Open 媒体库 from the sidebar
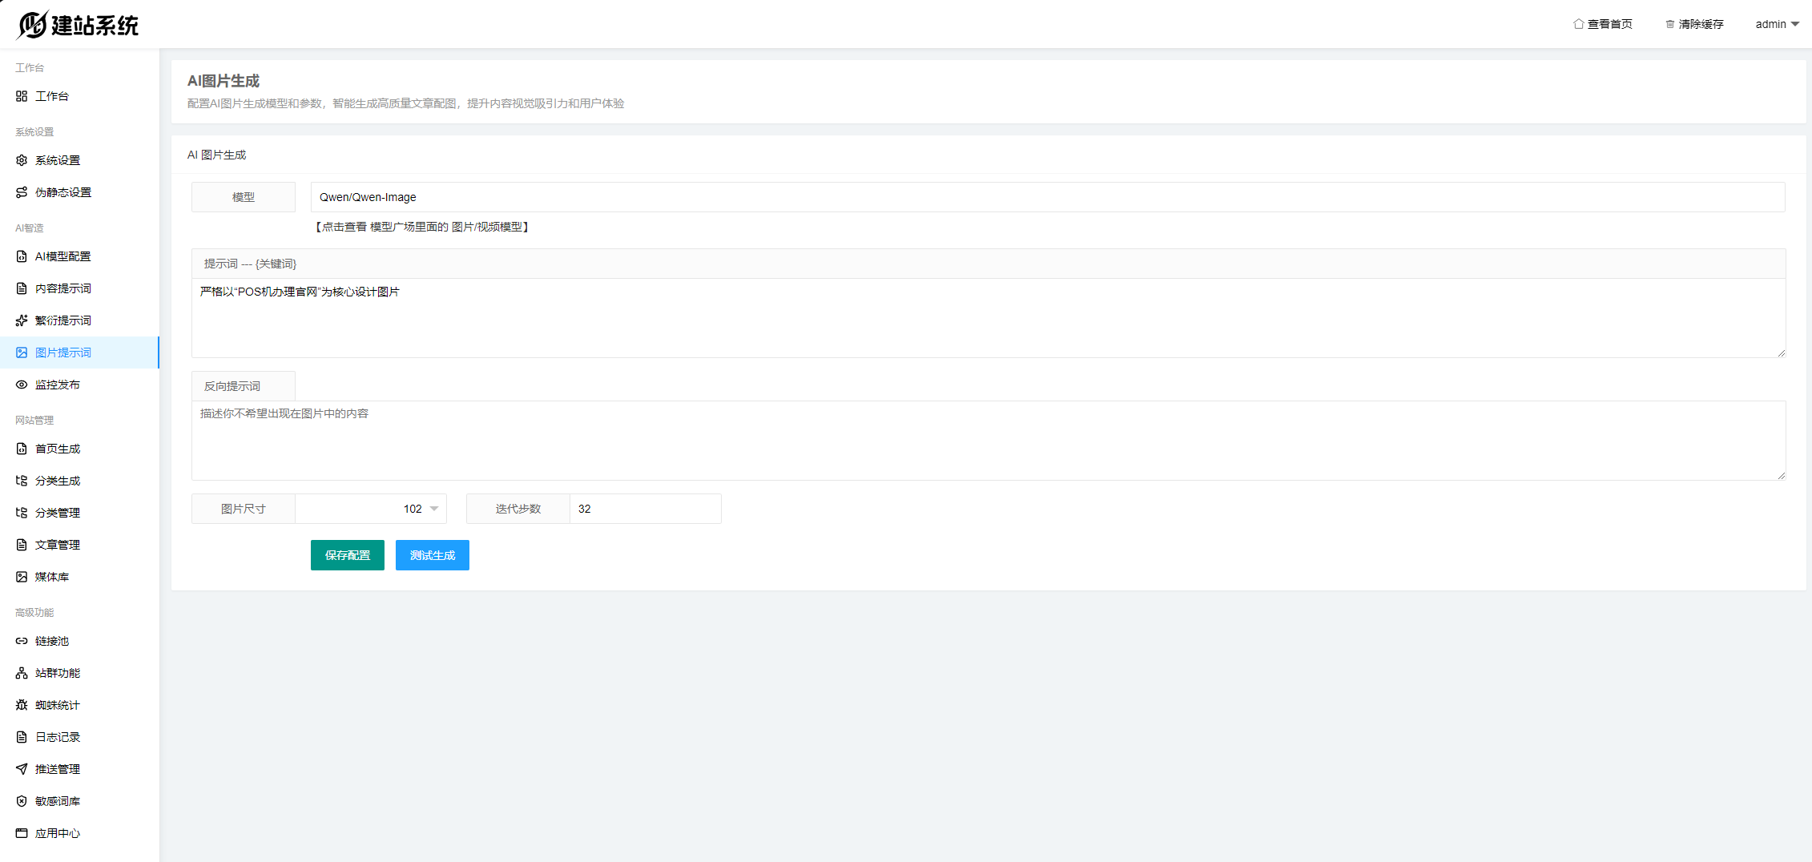 tap(51, 577)
